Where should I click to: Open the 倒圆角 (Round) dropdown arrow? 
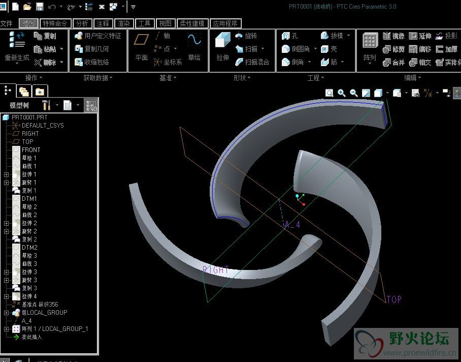[315, 49]
